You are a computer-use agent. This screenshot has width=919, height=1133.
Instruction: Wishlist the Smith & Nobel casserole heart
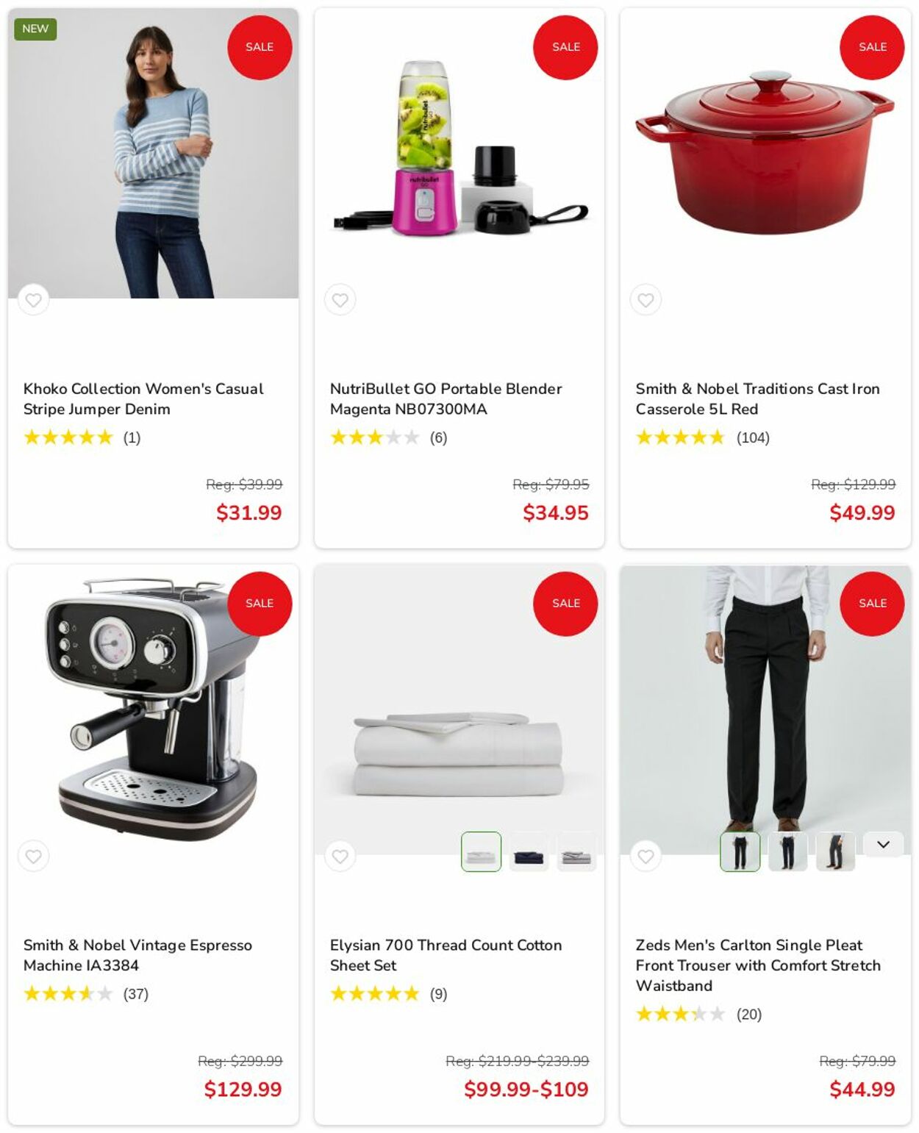click(x=646, y=300)
